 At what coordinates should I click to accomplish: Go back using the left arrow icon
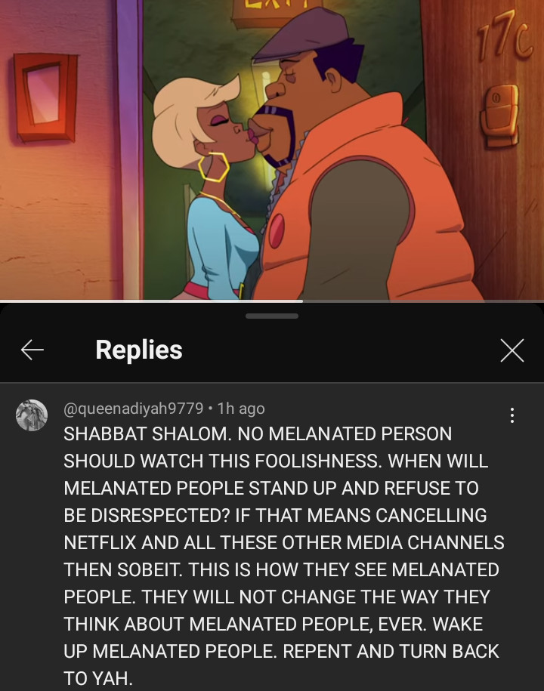coord(32,350)
